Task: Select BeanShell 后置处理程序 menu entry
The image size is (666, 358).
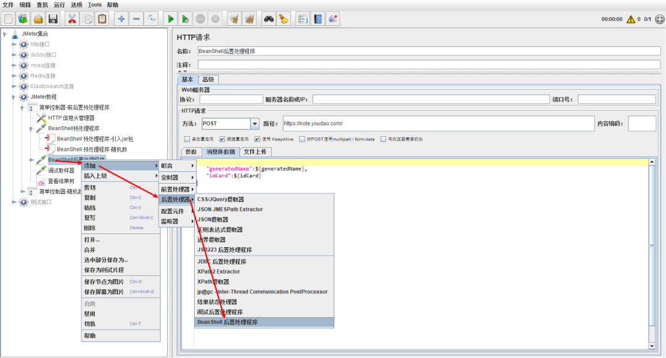Action: tap(264, 322)
